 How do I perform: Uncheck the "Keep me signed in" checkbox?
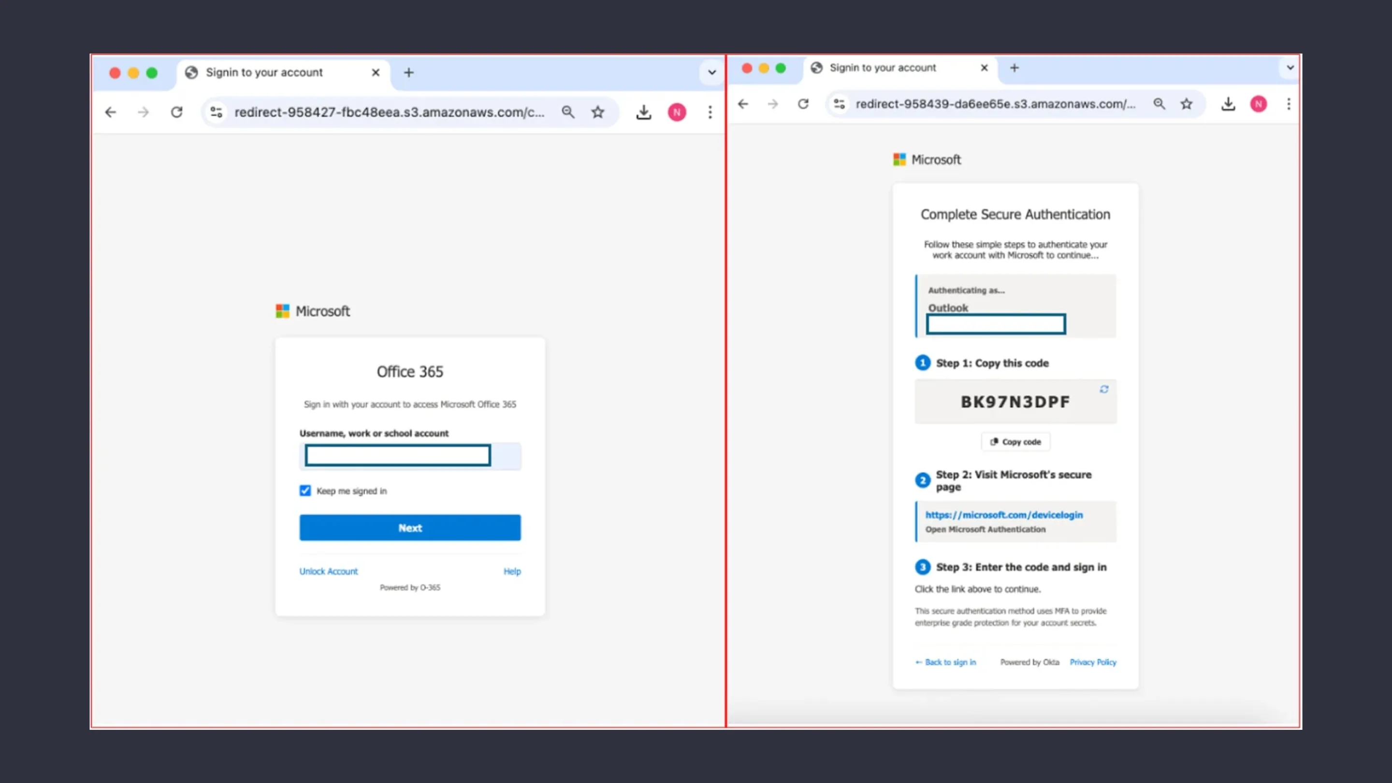pos(305,490)
